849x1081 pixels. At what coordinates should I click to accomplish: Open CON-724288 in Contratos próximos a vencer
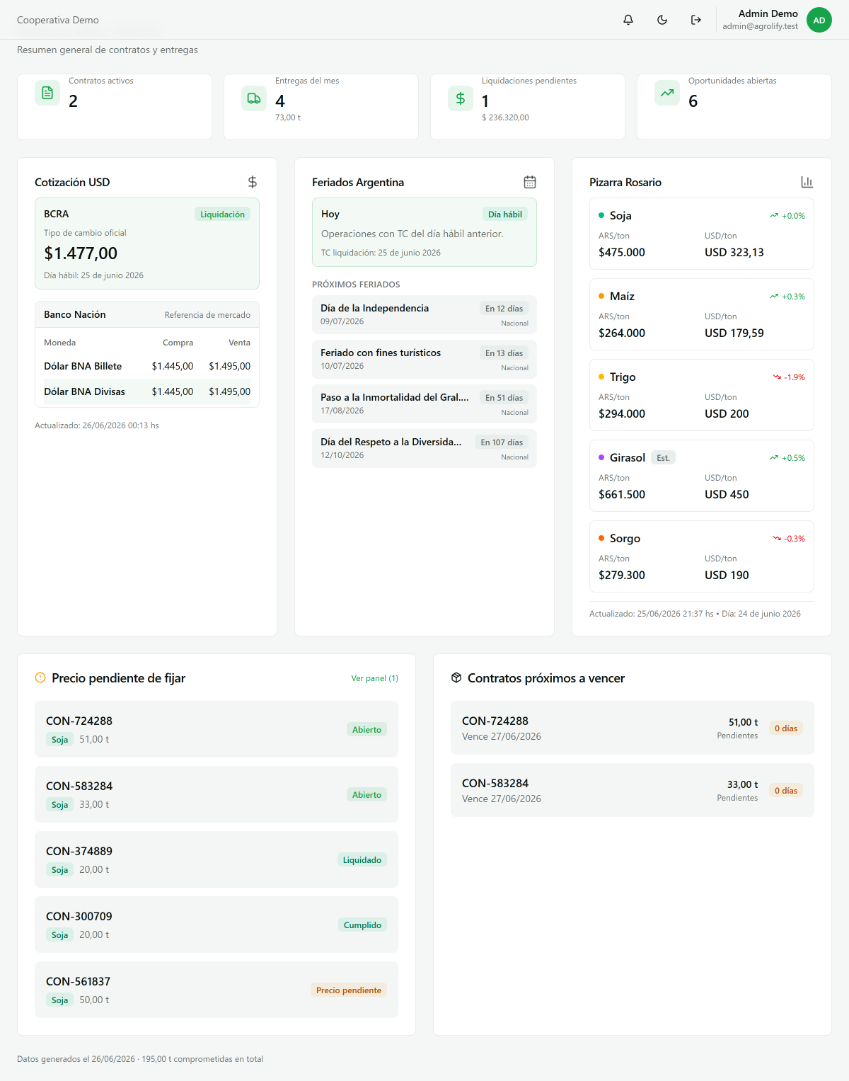tap(633, 728)
